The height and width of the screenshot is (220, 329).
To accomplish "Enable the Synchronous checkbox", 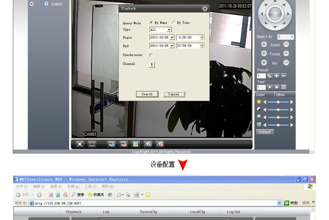I will [x=151, y=55].
